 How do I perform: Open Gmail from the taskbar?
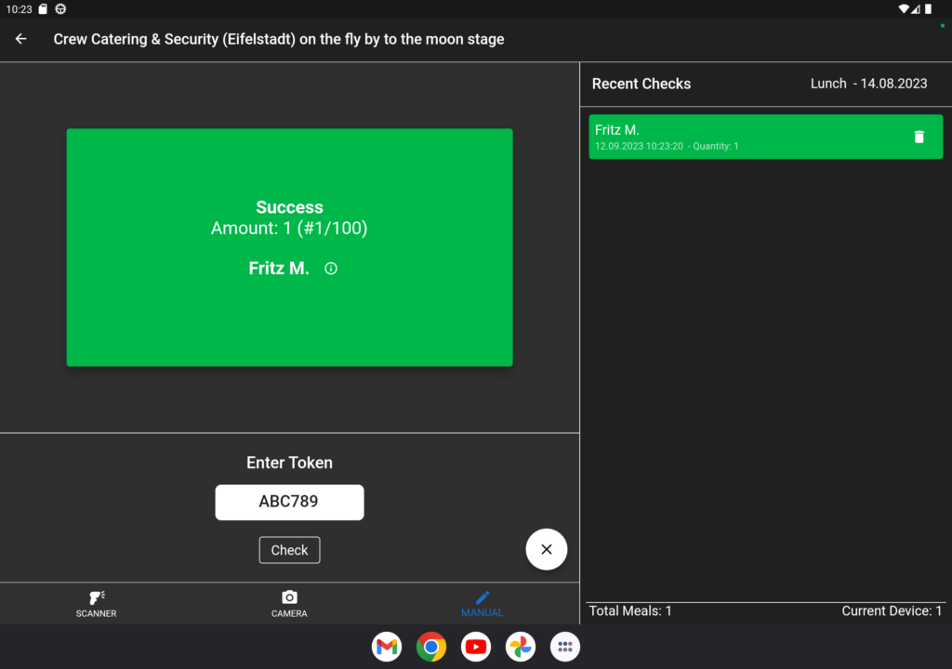387,647
